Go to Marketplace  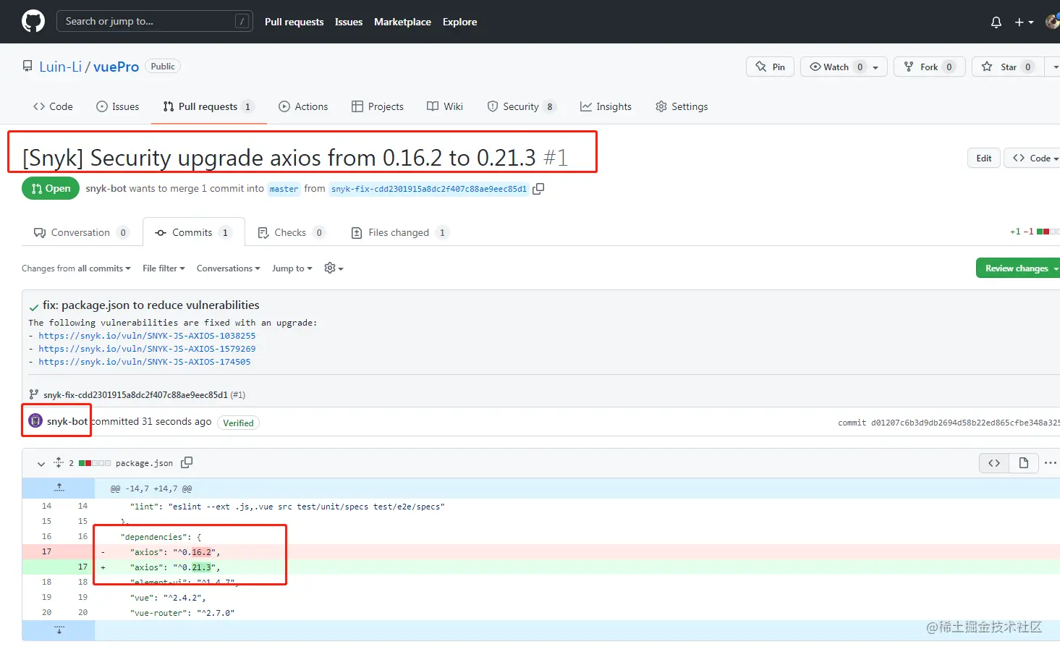point(402,22)
